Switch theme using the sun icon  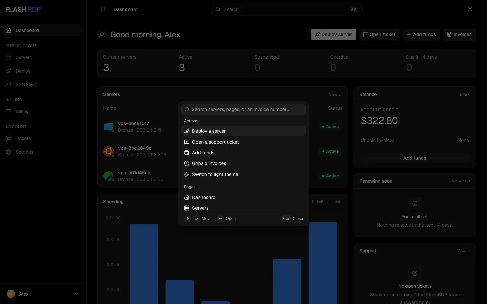click(470, 9)
